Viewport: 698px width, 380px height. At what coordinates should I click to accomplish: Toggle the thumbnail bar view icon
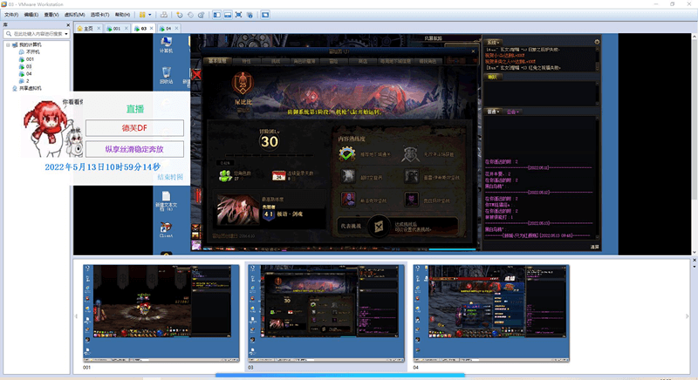[228, 15]
